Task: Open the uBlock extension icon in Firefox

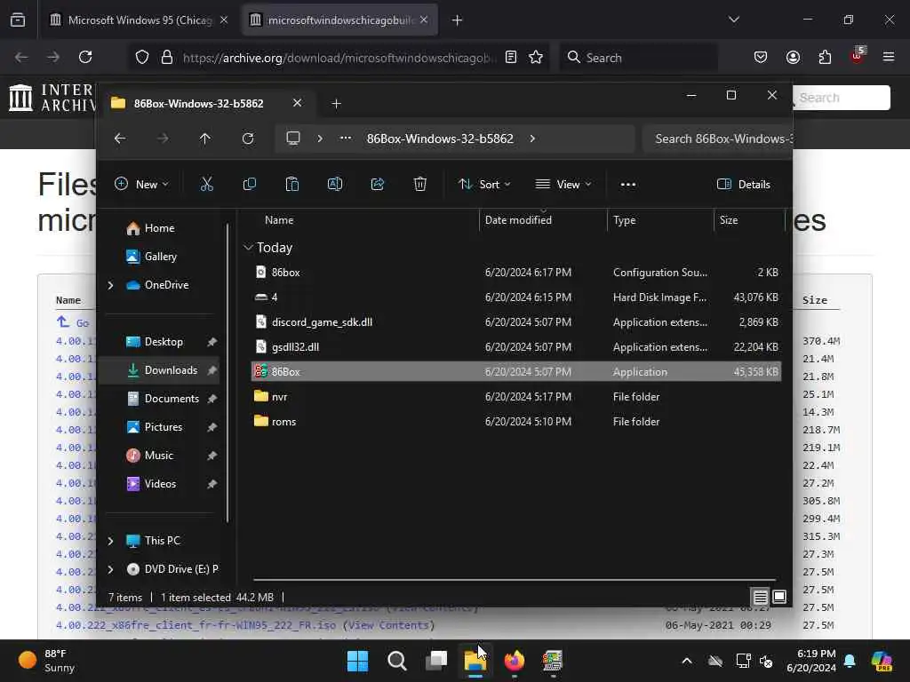Action: point(858,56)
